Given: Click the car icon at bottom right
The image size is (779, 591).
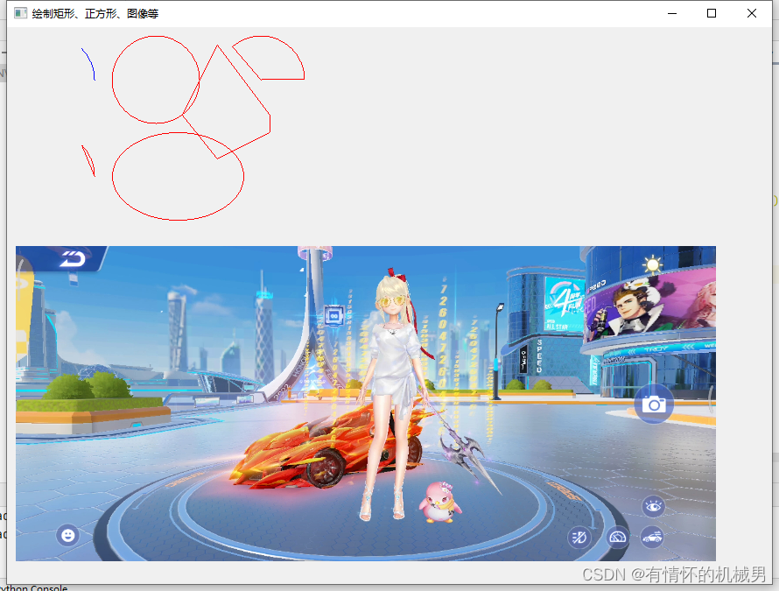Looking at the screenshot, I should coord(652,537).
